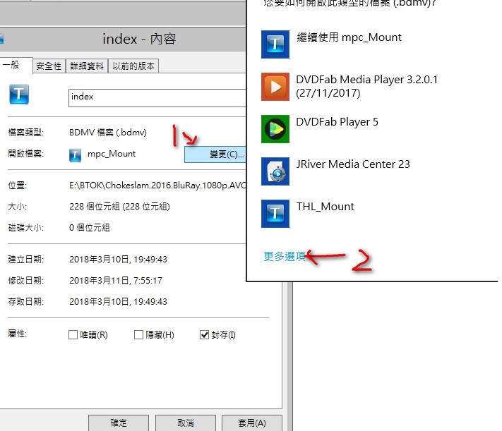Open the 詳細資料 tab
Viewport: 502px width, 431px height.
(87, 66)
